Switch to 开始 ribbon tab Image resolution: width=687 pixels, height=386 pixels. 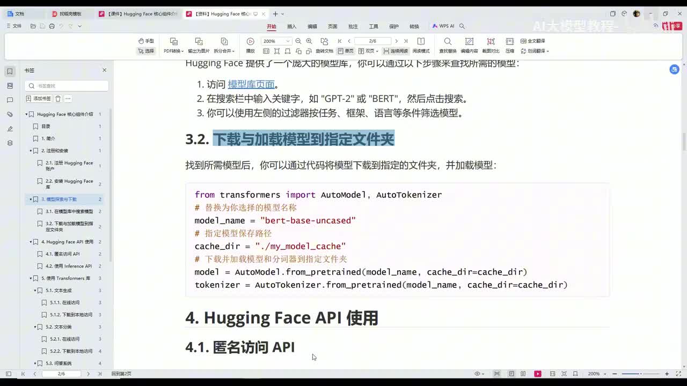pyautogui.click(x=272, y=26)
